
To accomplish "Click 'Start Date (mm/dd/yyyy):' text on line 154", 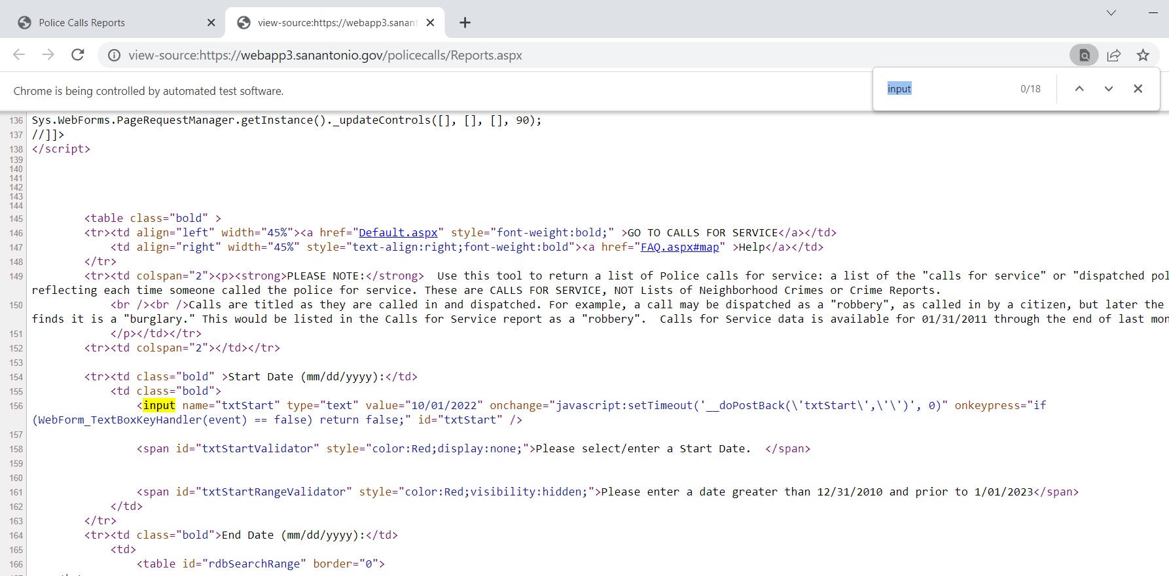I will [x=306, y=377].
